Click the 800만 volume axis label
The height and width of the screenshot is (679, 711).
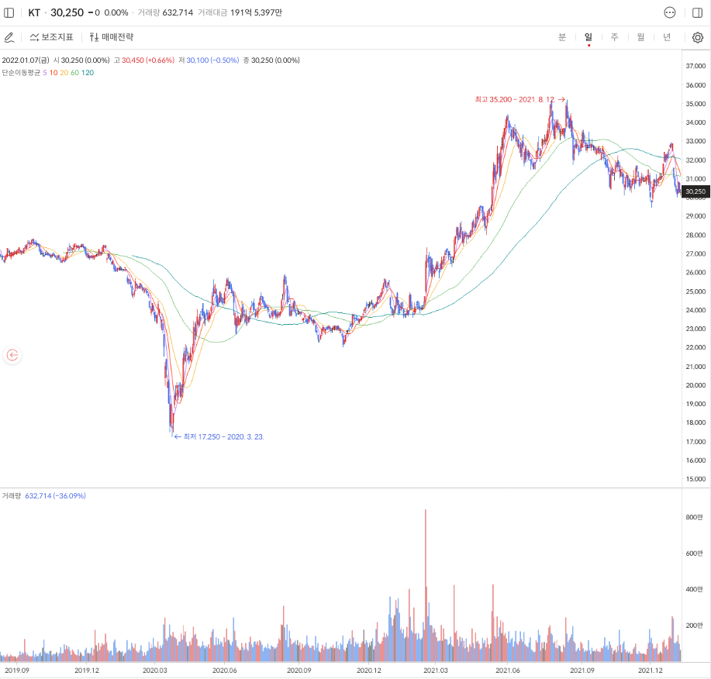(694, 517)
